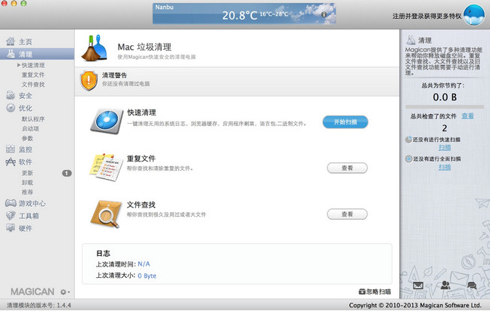490x311 pixels.
Task: Click the blue user avatar icon
Action: pyautogui.click(x=474, y=15)
